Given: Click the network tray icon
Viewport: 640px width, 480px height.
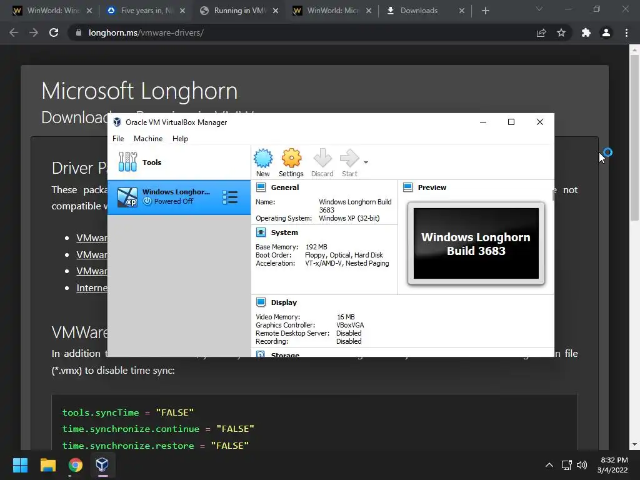Looking at the screenshot, I should (x=566, y=465).
